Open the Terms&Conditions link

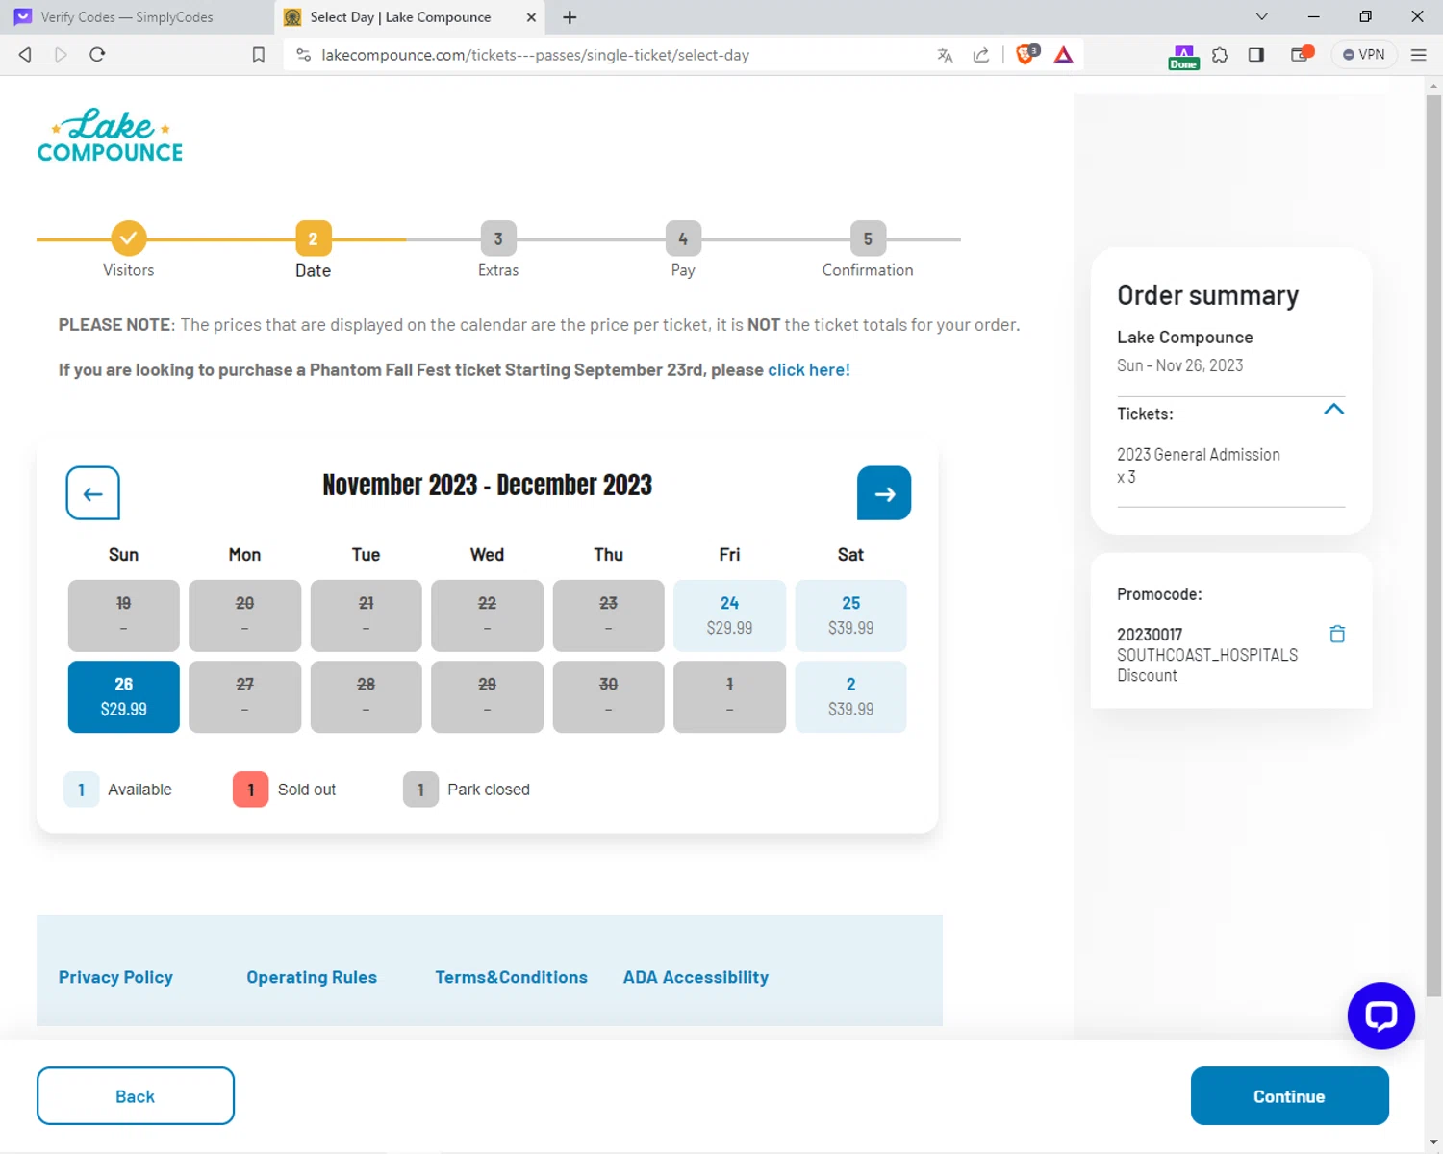point(511,977)
